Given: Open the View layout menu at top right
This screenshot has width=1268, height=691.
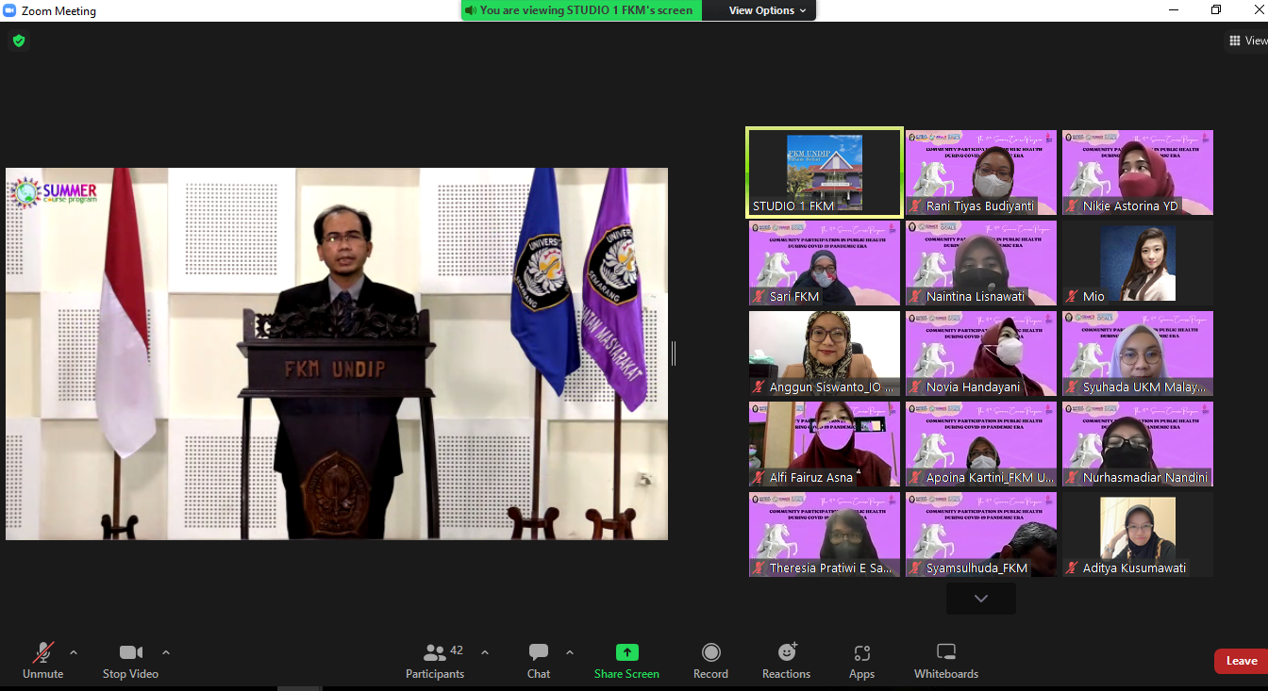Looking at the screenshot, I should coord(1245,41).
